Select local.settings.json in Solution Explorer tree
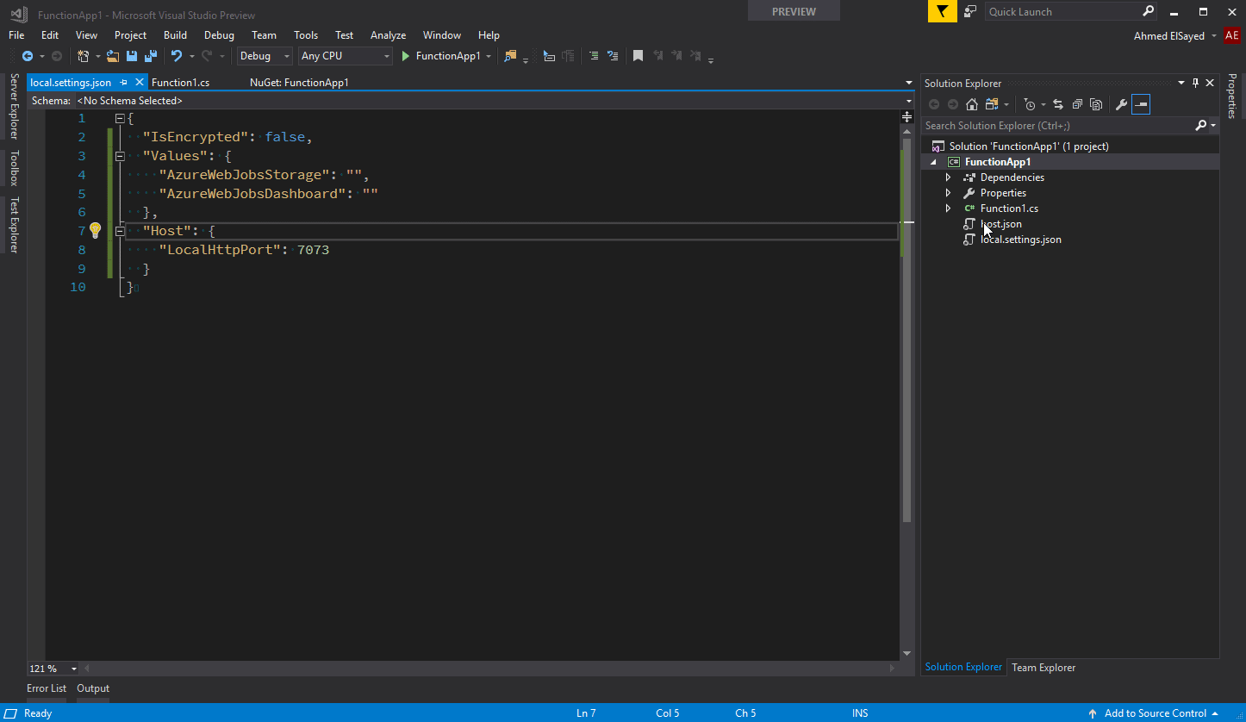This screenshot has height=722, width=1246. tap(1021, 240)
